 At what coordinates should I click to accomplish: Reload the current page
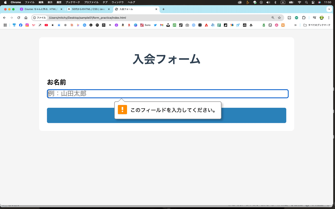19,18
